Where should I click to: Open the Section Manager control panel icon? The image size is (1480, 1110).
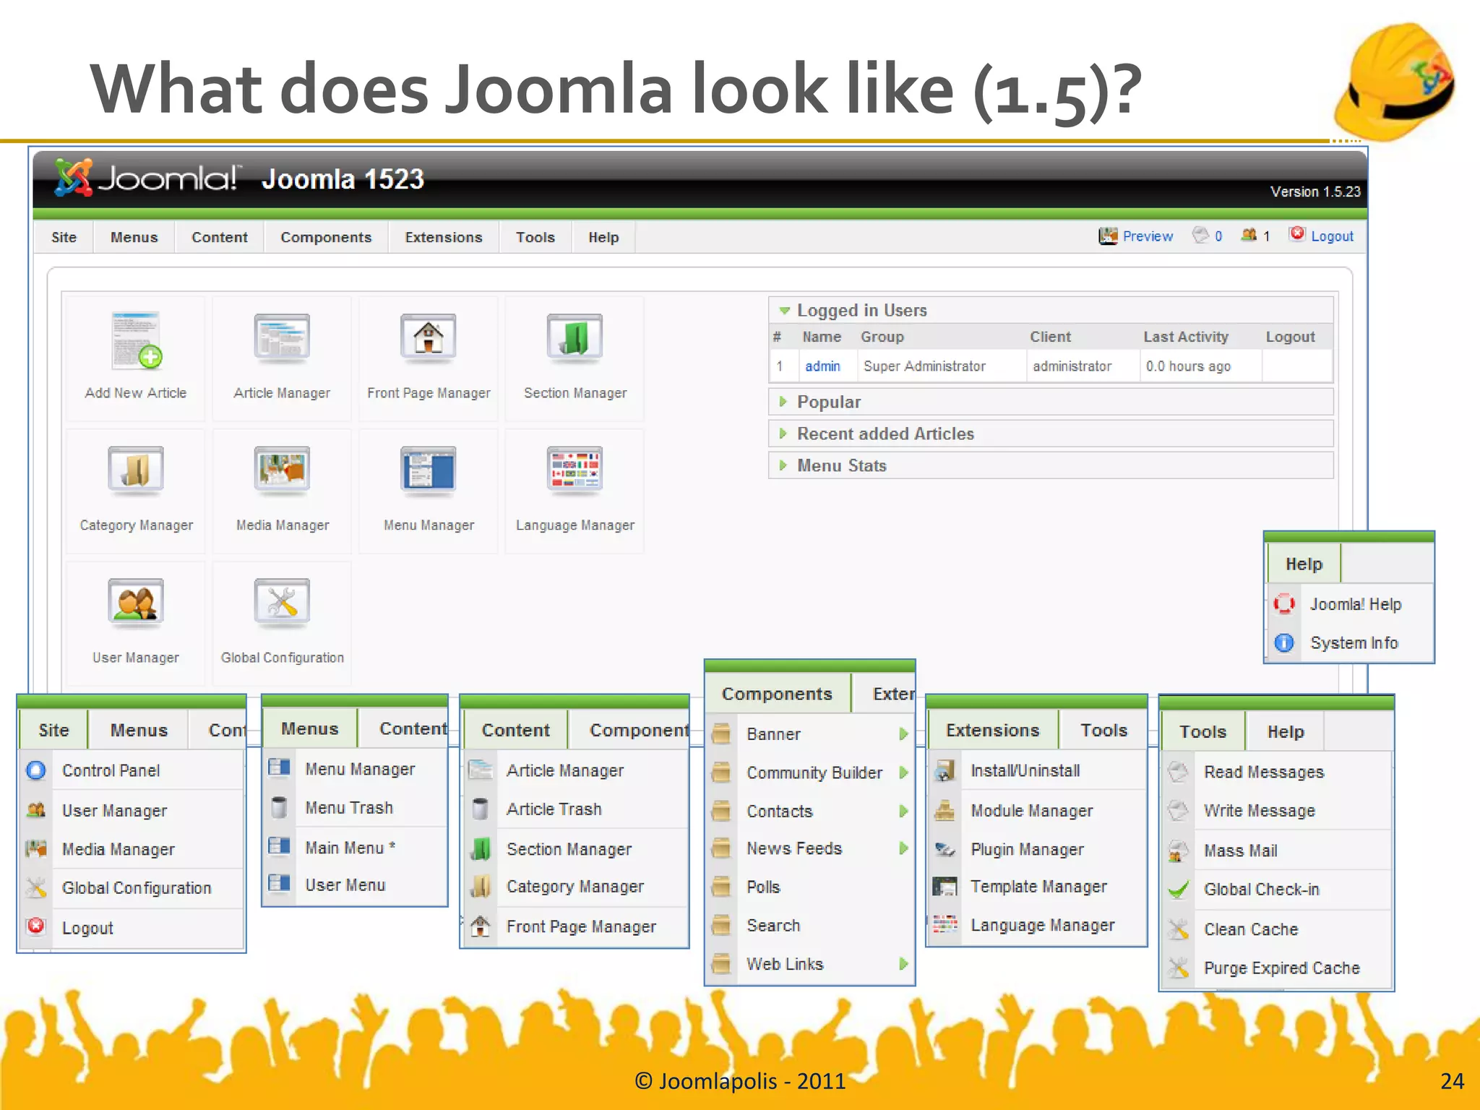575,338
